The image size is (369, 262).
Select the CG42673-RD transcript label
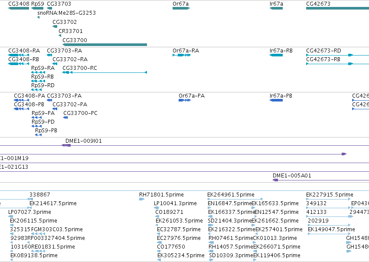point(323,51)
